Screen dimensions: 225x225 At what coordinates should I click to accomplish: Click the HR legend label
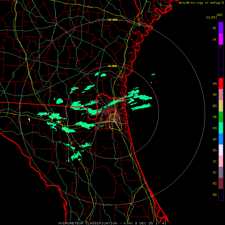click(x=215, y=117)
